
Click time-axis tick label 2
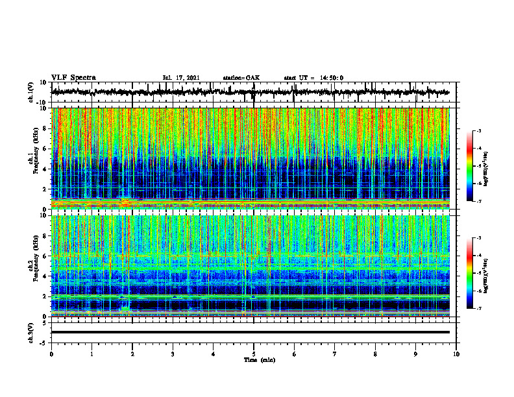coord(132,354)
